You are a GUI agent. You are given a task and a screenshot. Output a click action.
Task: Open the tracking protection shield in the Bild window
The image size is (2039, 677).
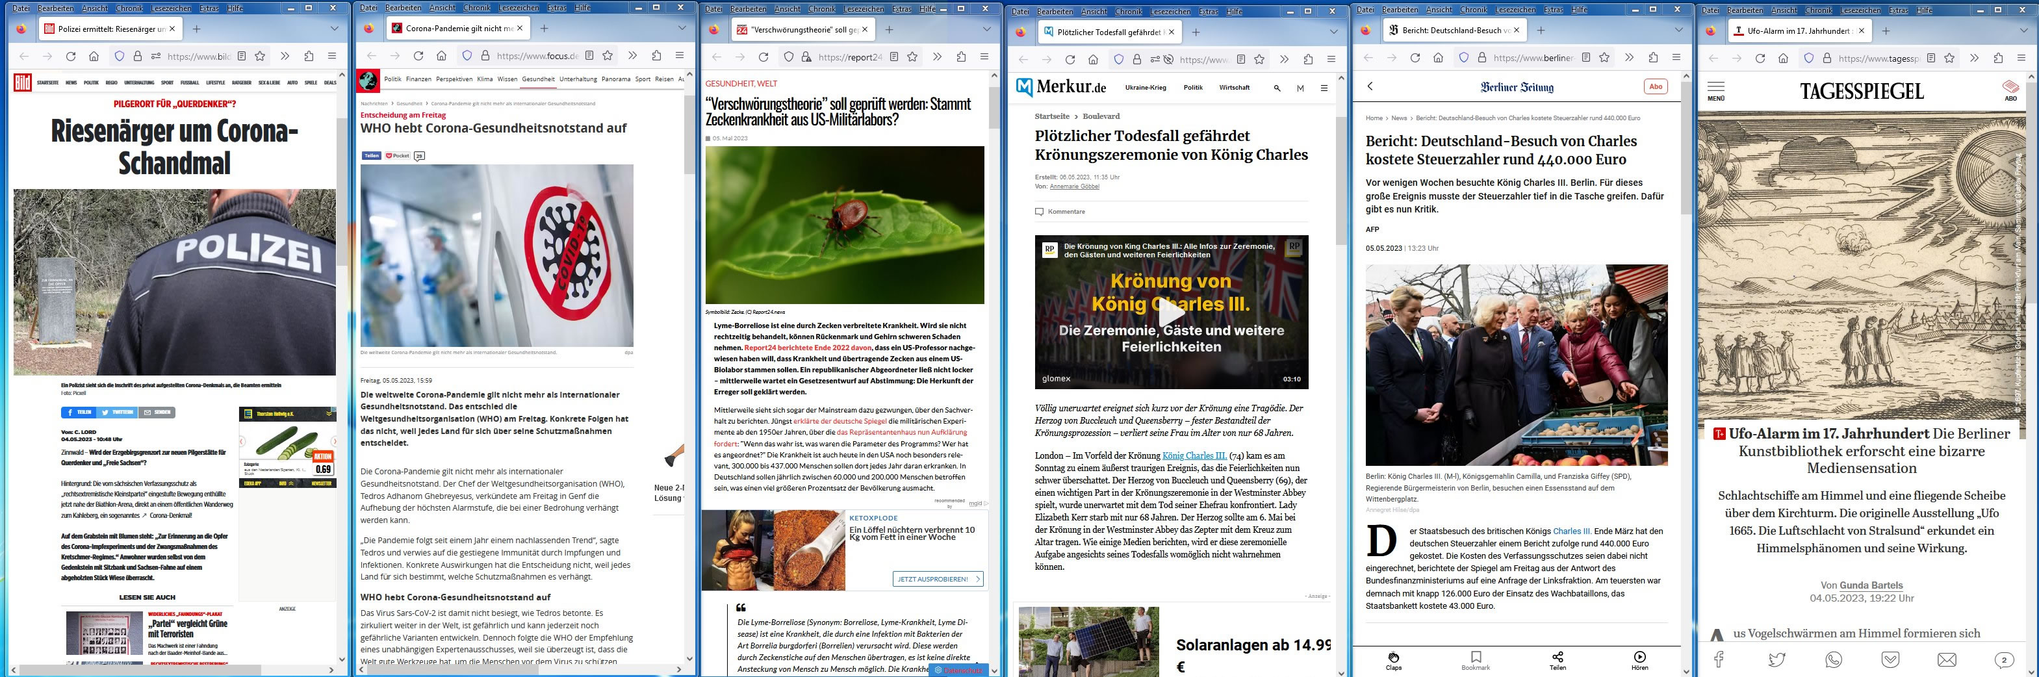[120, 57]
